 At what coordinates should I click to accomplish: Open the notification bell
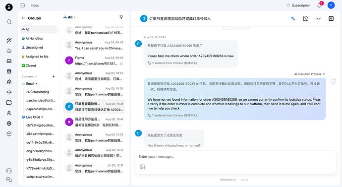[x=319, y=5]
